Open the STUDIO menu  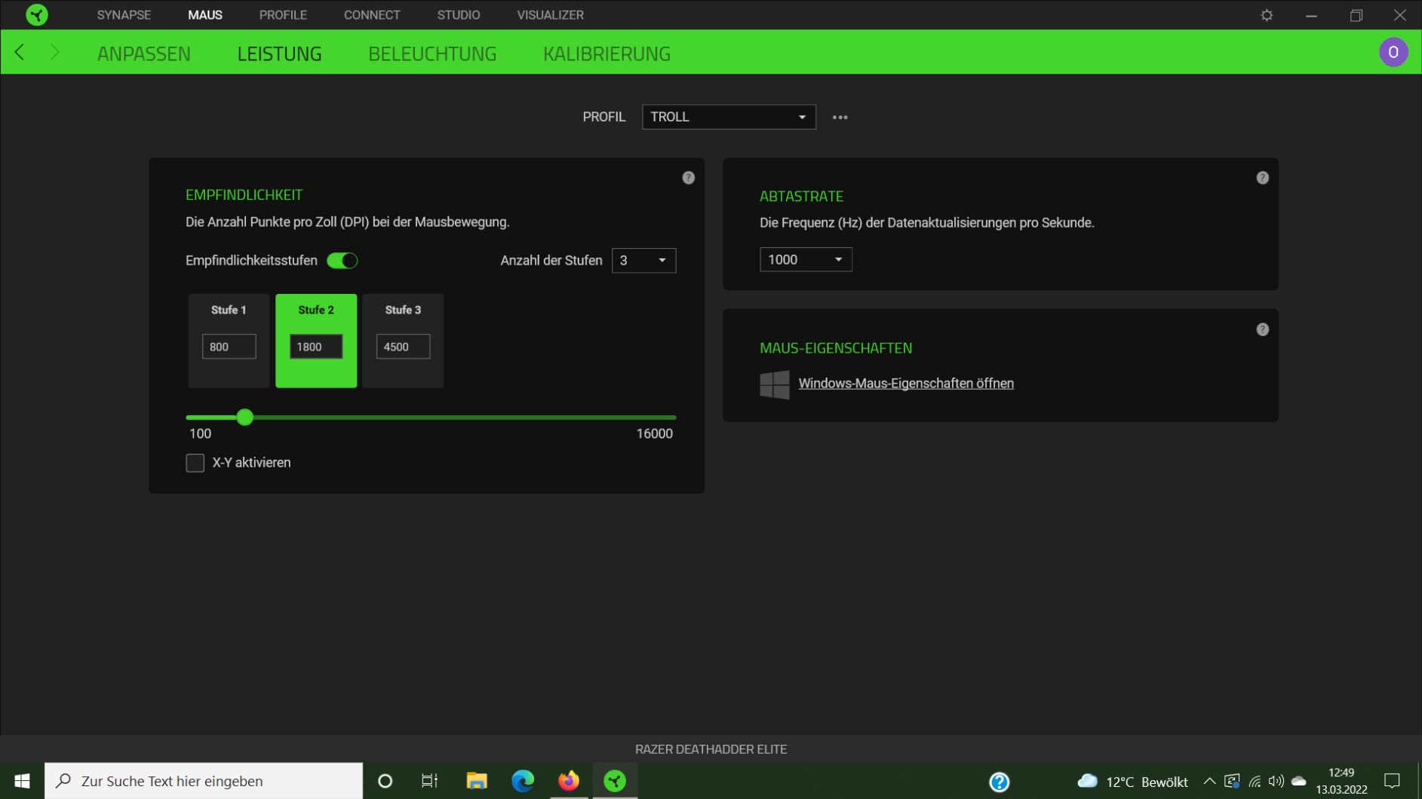click(x=459, y=15)
